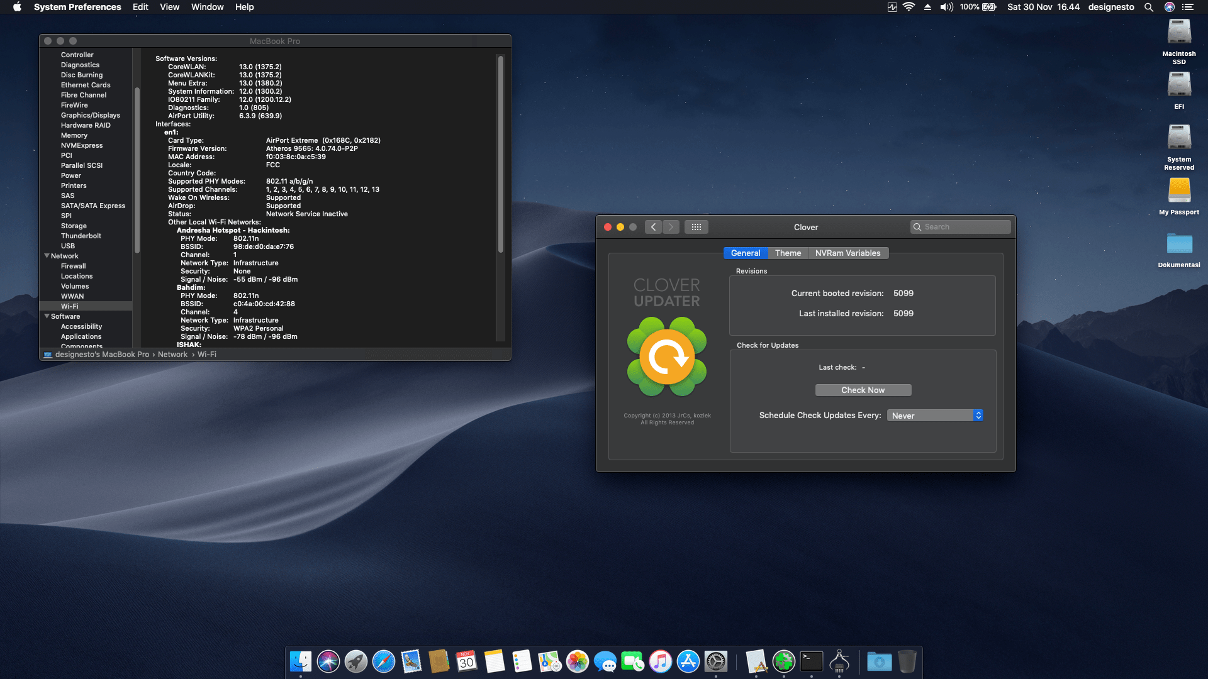Select Locations under Network
Viewport: 1208px width, 679px height.
coord(77,276)
